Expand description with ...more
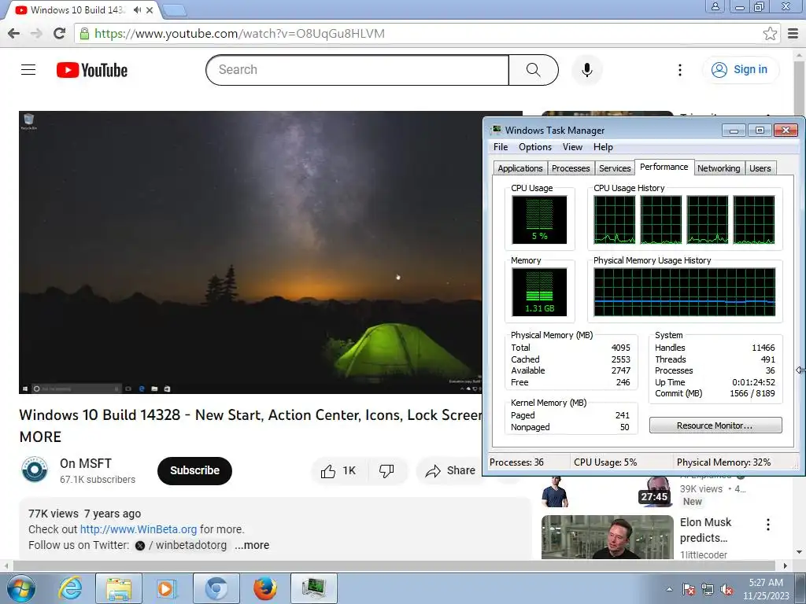Image resolution: width=806 pixels, height=604 pixels. point(252,545)
